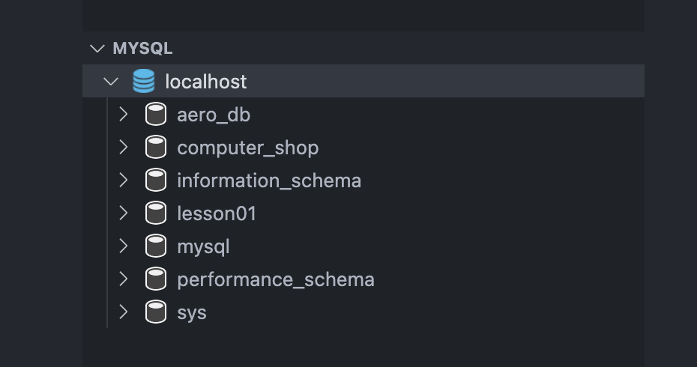Expand the sys database chevron

[124, 312]
